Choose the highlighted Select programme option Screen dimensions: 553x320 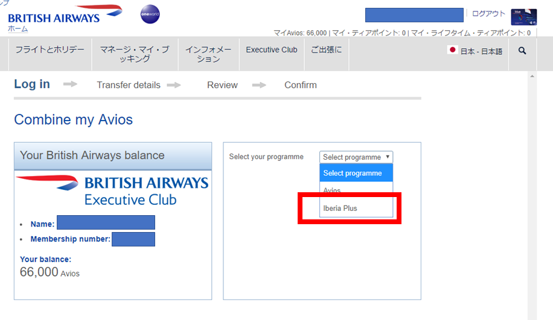(356, 173)
